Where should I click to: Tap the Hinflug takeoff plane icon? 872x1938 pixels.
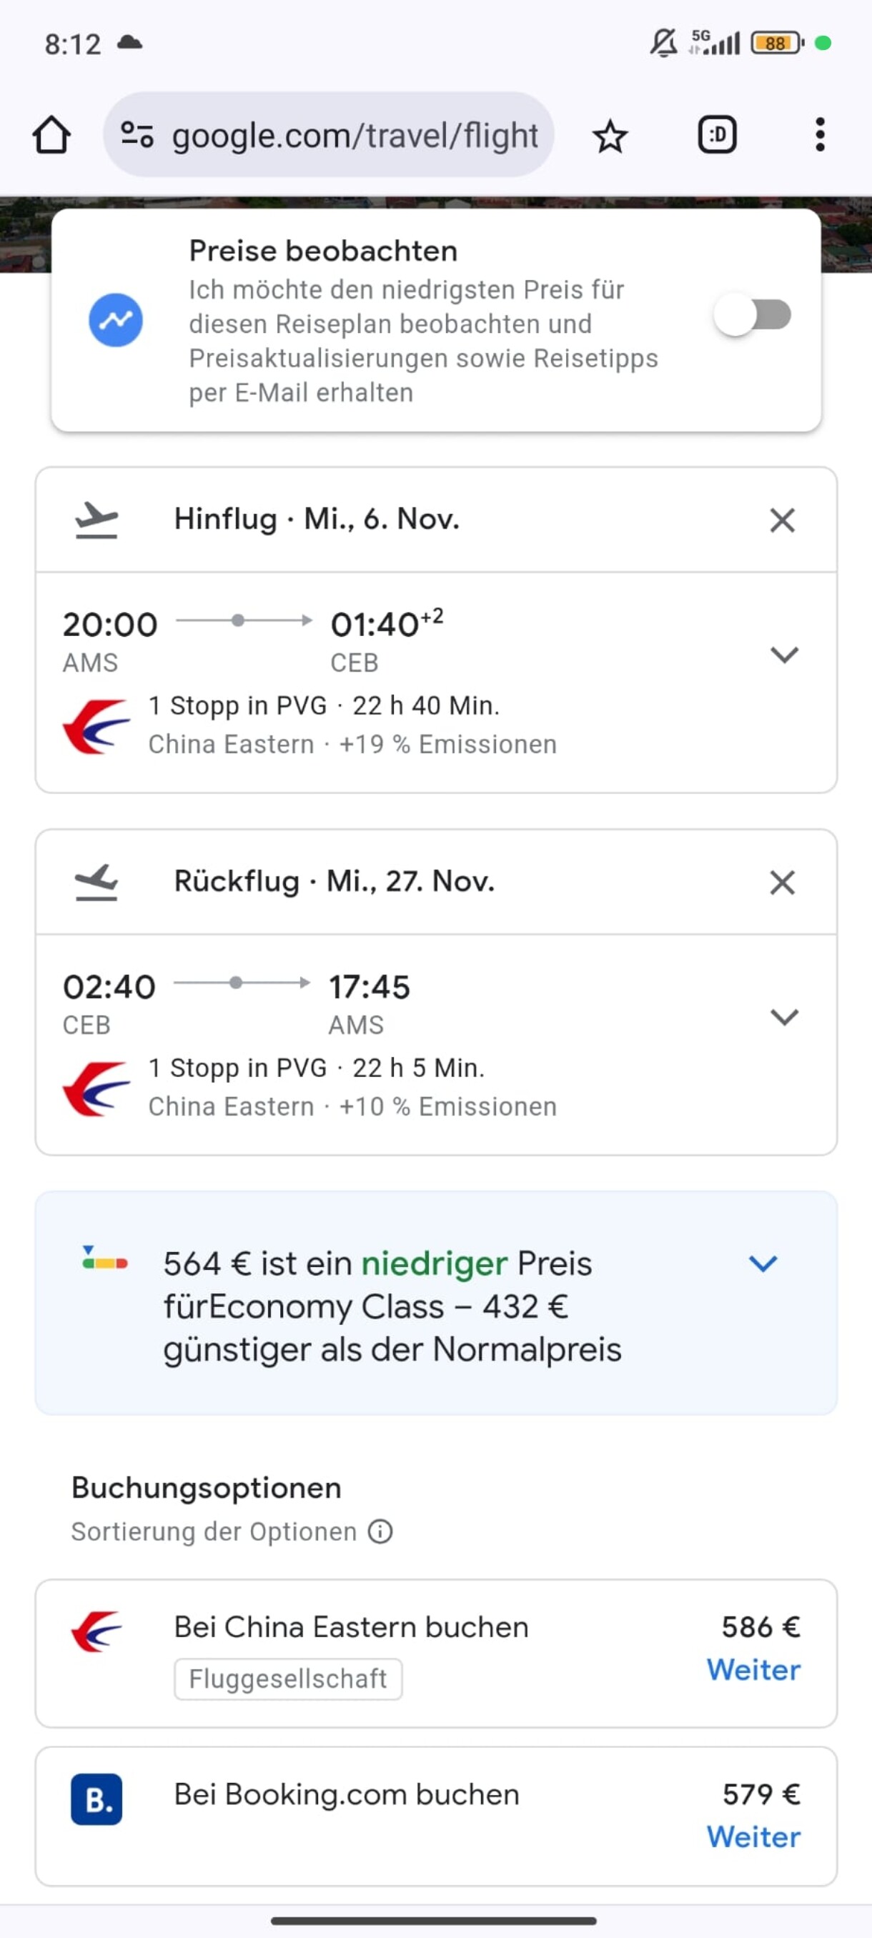pos(97,520)
